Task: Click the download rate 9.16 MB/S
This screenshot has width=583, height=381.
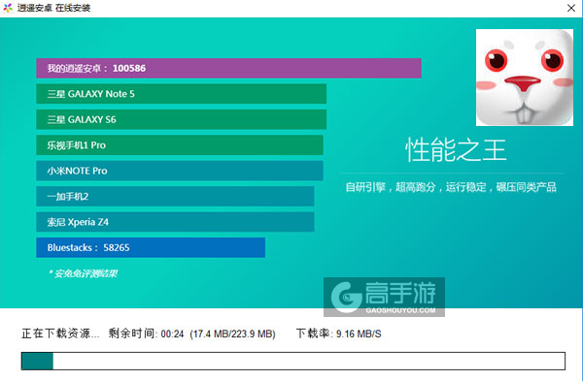Action: tap(359, 333)
